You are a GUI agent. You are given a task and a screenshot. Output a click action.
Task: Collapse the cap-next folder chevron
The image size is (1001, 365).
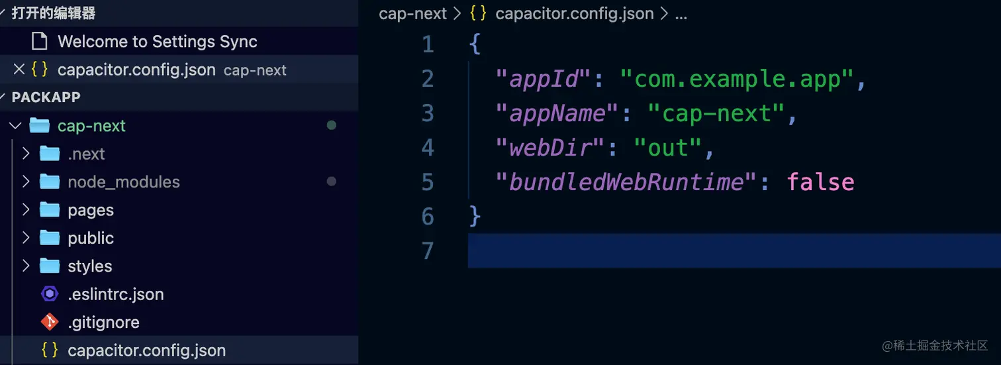point(16,126)
